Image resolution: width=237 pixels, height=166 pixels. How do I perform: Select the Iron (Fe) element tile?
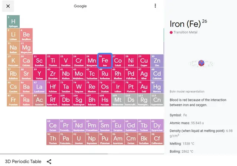click(105, 61)
